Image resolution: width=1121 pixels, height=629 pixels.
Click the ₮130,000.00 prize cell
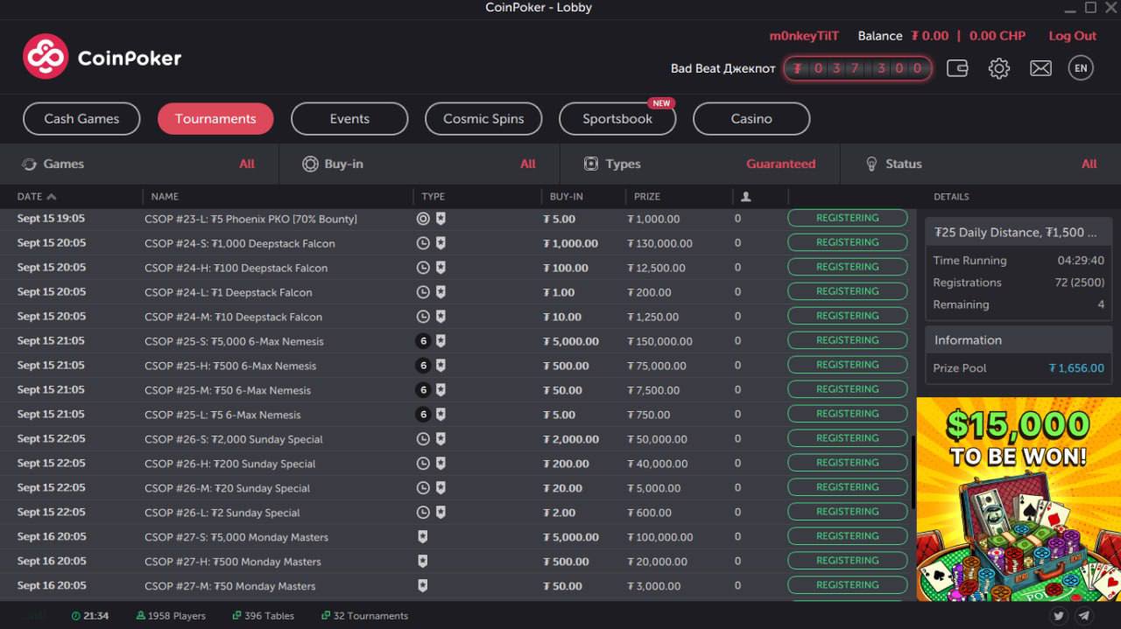pos(659,243)
